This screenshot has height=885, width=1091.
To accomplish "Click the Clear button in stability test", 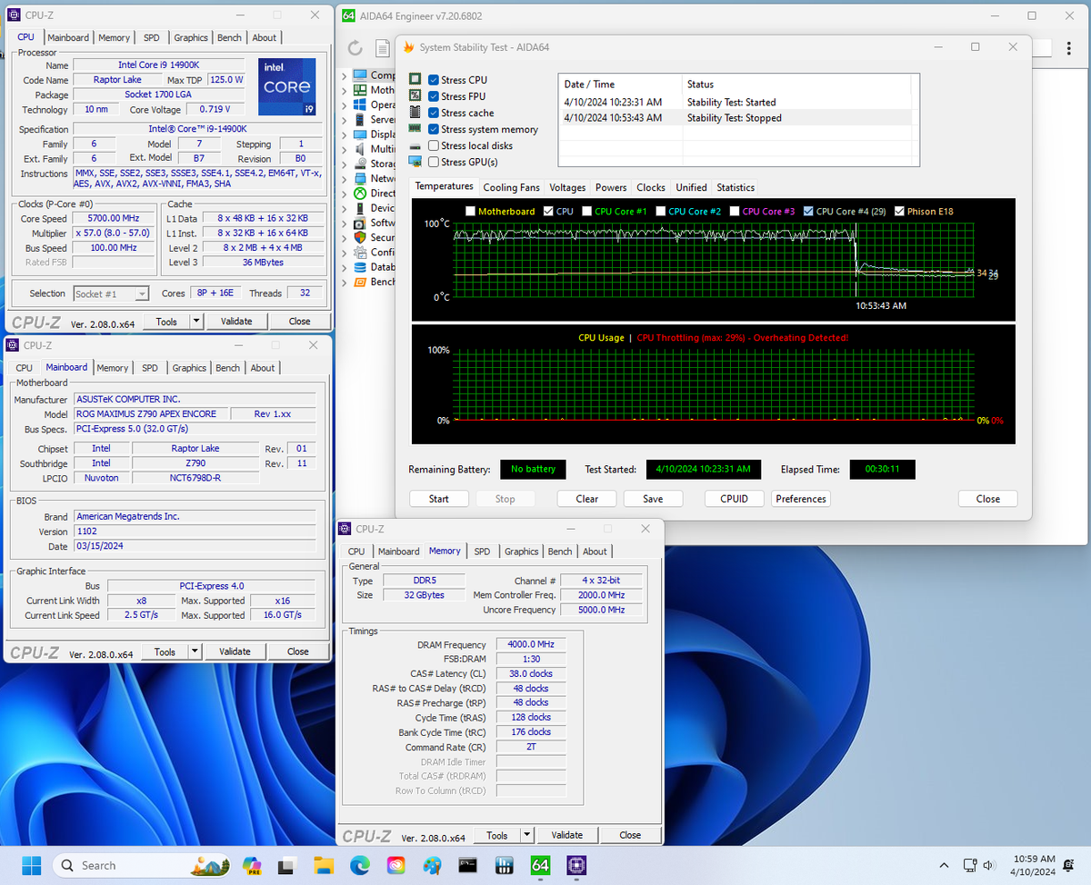I will (586, 498).
